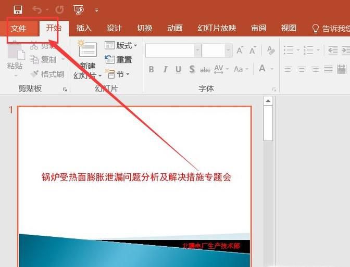Center the text

[302, 69]
